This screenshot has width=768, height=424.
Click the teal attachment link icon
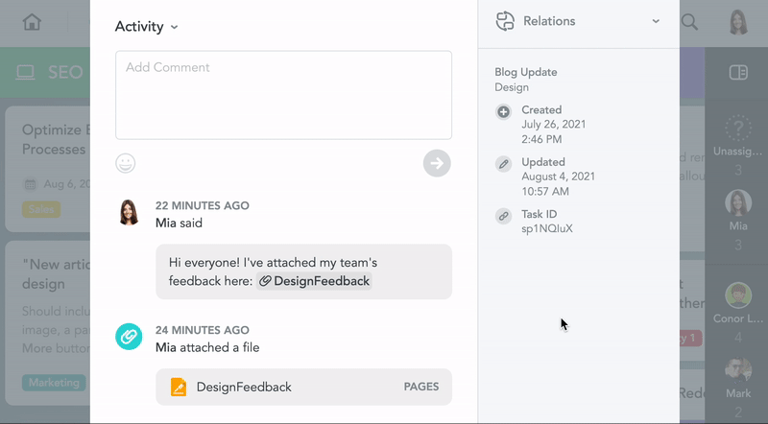click(129, 336)
